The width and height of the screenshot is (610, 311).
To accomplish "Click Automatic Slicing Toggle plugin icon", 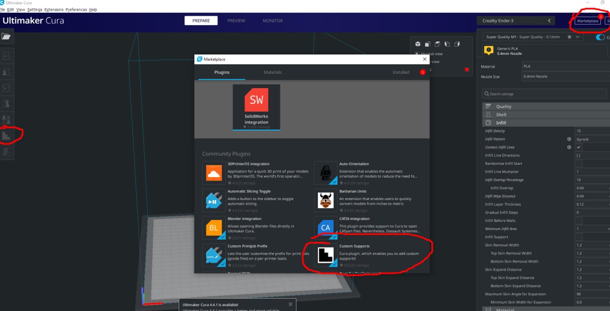I will [214, 201].
